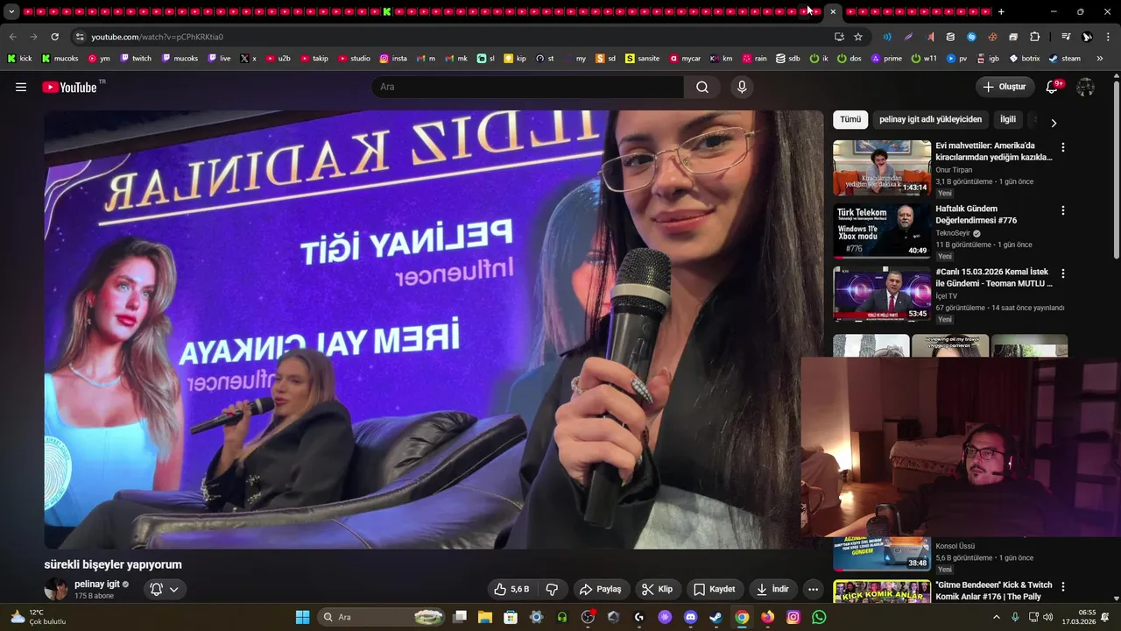Open options for Haftalık Gündem Değerlendirmesi video
This screenshot has width=1121, height=631.
pos(1063,210)
